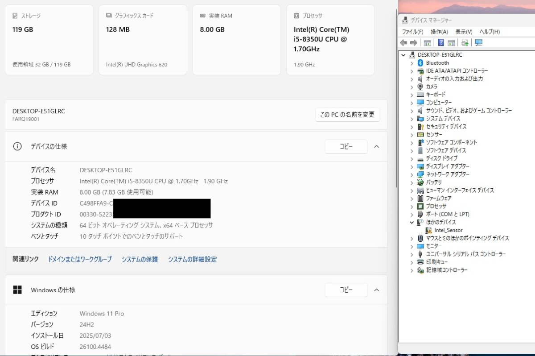Click show/hide console tree toolbar icon

pos(427,43)
